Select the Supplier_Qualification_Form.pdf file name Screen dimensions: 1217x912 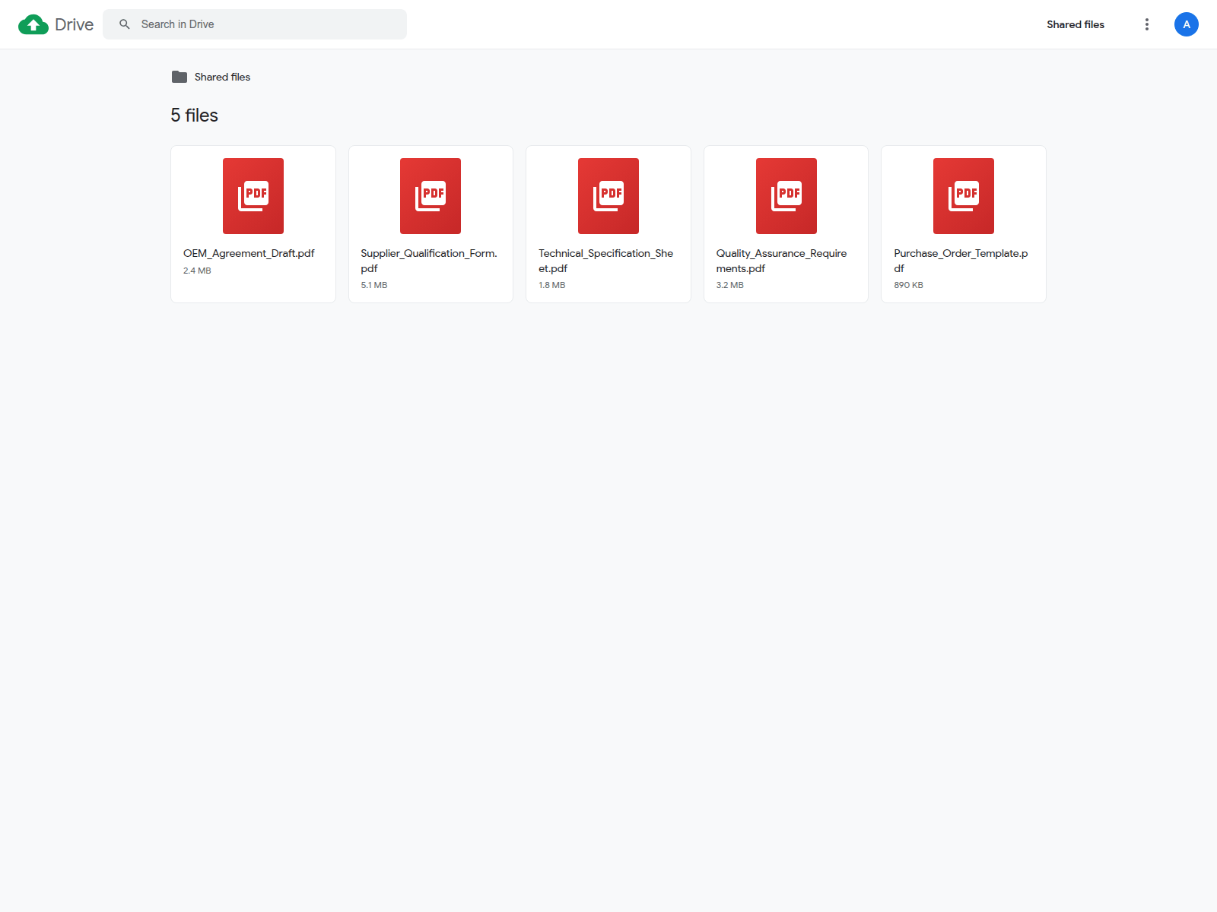(x=429, y=261)
